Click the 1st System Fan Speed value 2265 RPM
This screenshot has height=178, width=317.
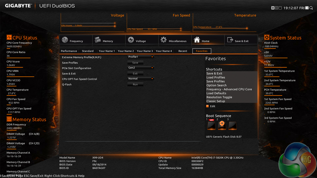(x=271, y=103)
